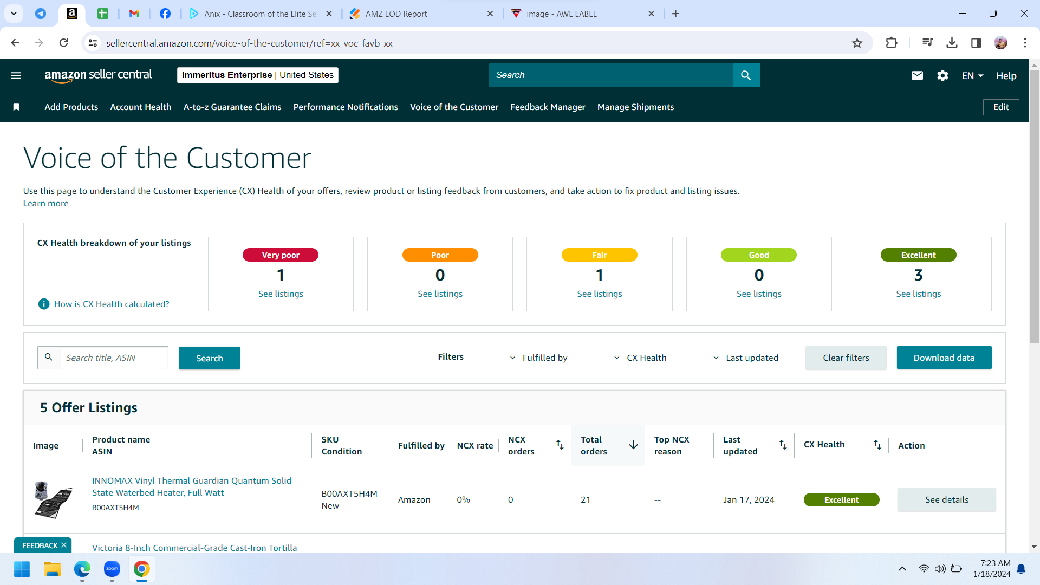
Task: Open the Learn more link
Action: tap(46, 204)
